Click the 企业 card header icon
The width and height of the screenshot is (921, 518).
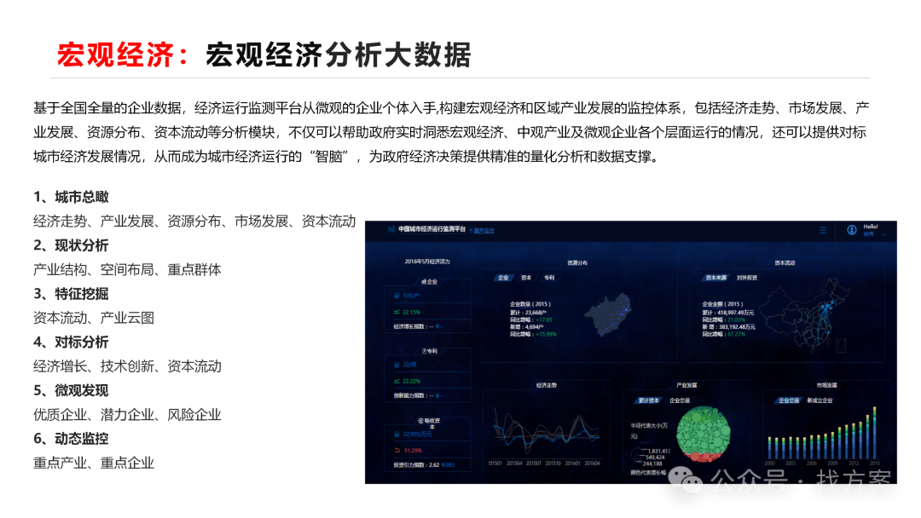pyautogui.click(x=424, y=282)
